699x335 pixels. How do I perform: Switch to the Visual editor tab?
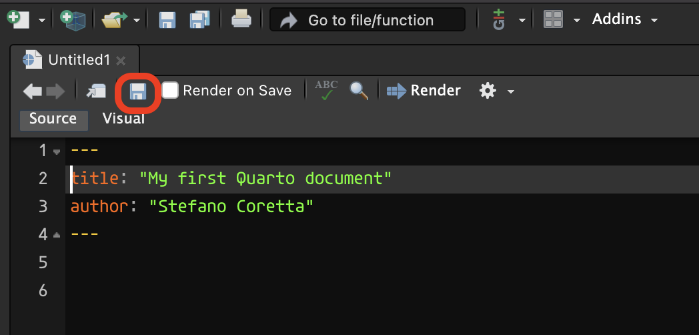click(123, 119)
